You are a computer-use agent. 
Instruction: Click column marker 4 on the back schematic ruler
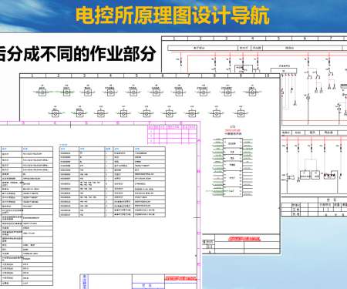(x=252, y=39)
